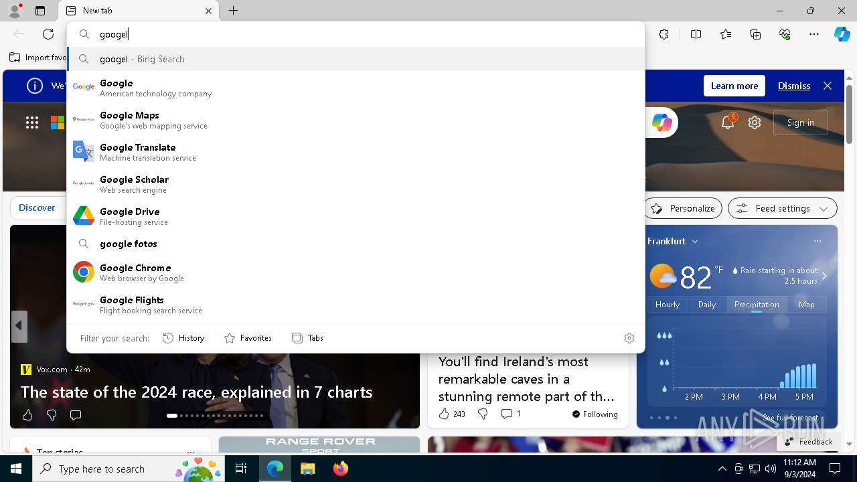Click the Dismiss link

coord(794,86)
